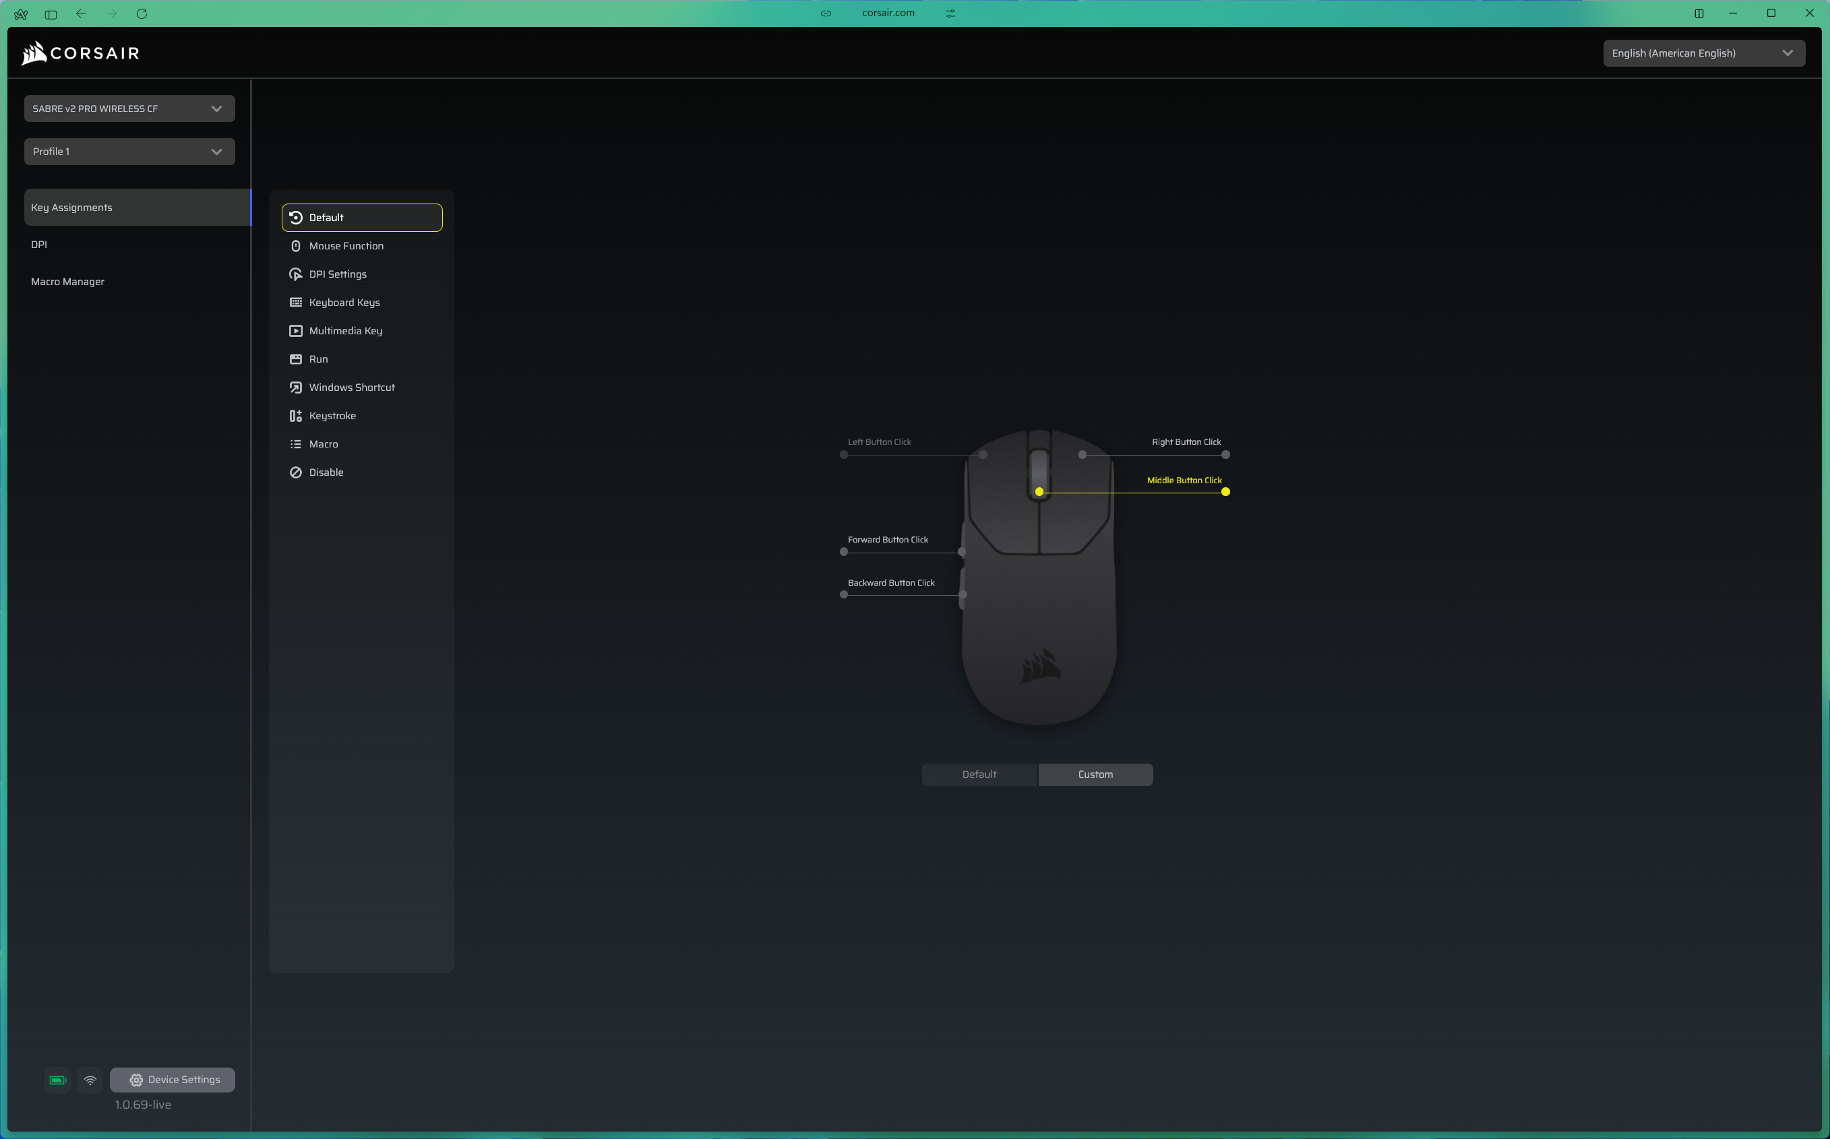
Task: Click the corsair.com address bar
Action: pyautogui.click(x=888, y=13)
